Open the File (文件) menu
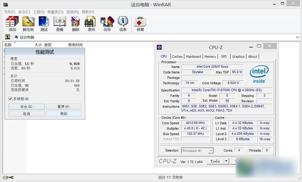302x182 pixels. [9, 12]
